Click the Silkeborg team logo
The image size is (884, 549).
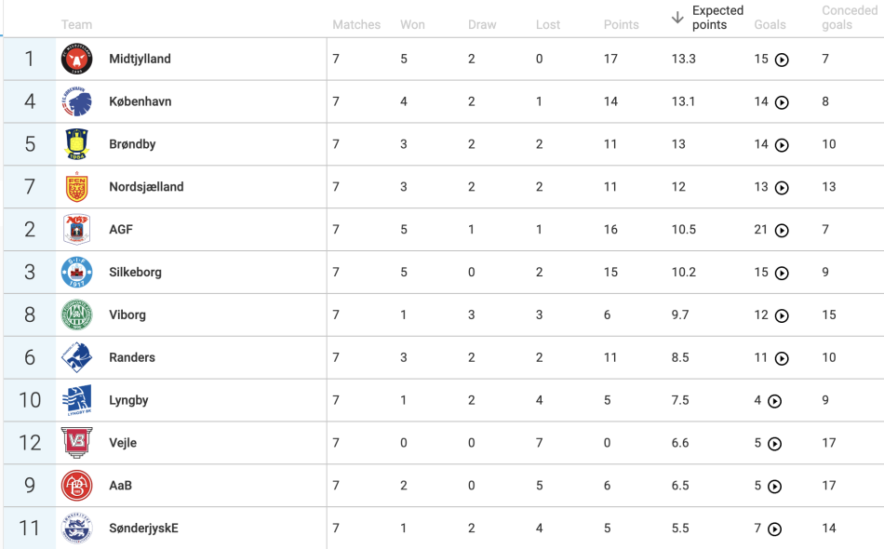tap(76, 273)
